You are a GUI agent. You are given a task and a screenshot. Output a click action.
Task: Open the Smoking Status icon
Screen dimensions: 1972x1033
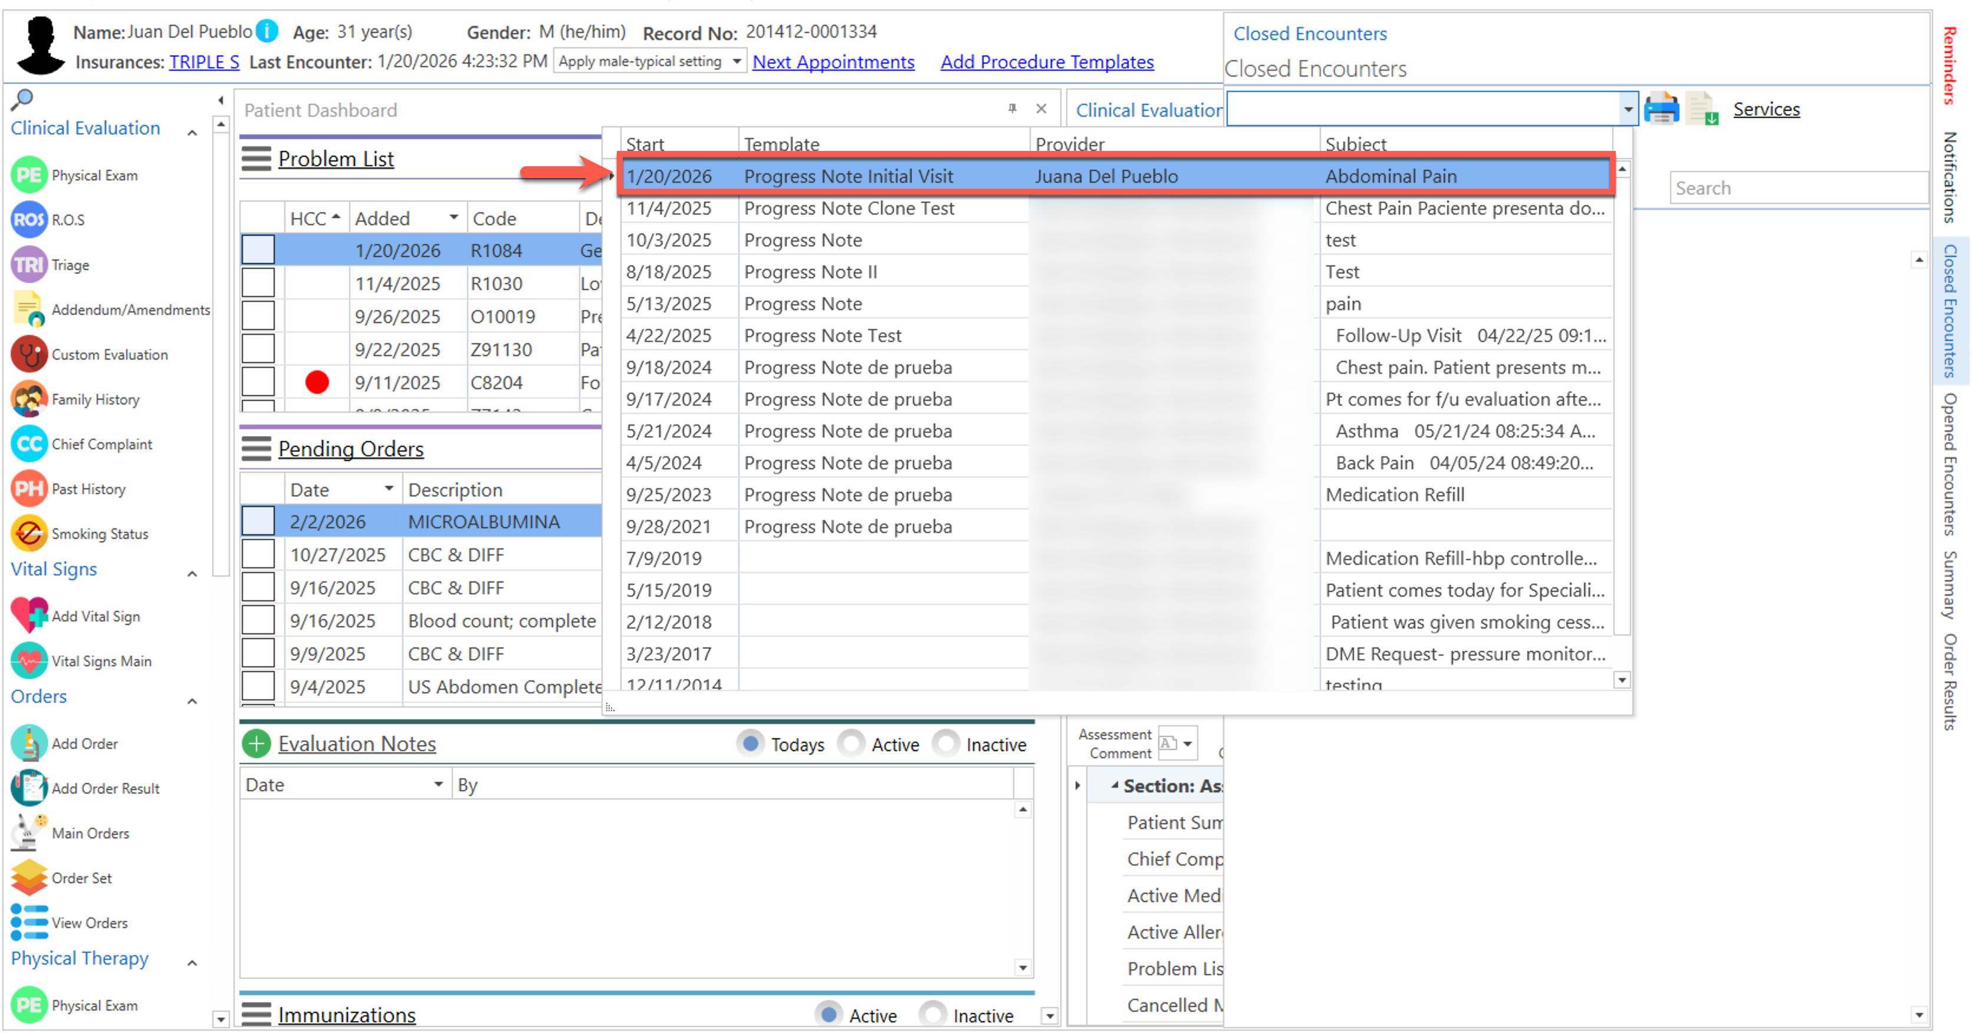[29, 534]
